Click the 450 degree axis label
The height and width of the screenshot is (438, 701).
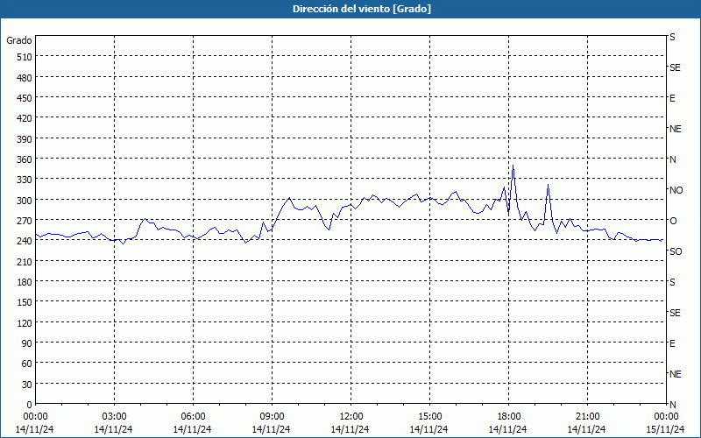pyautogui.click(x=25, y=98)
